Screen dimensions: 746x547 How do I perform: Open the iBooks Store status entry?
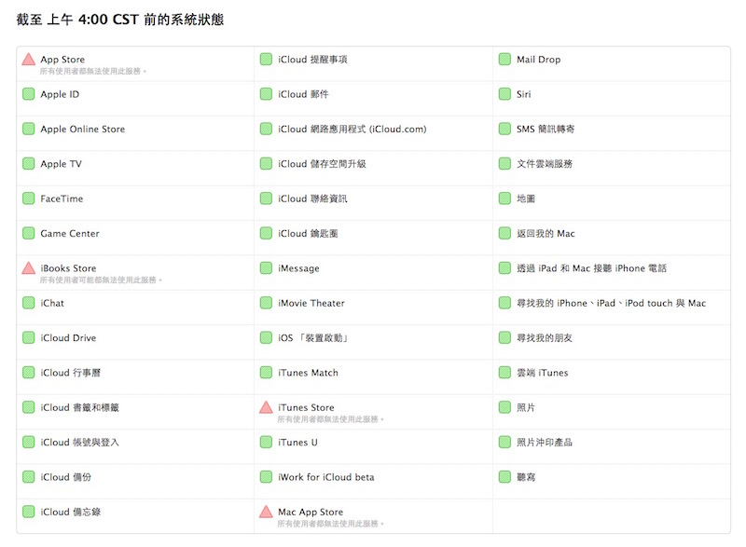pyautogui.click(x=135, y=273)
